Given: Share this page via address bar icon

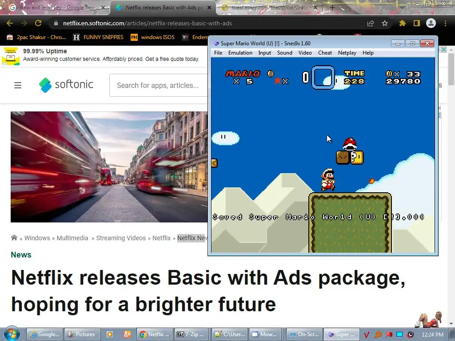Looking at the screenshot, I should coord(371,23).
